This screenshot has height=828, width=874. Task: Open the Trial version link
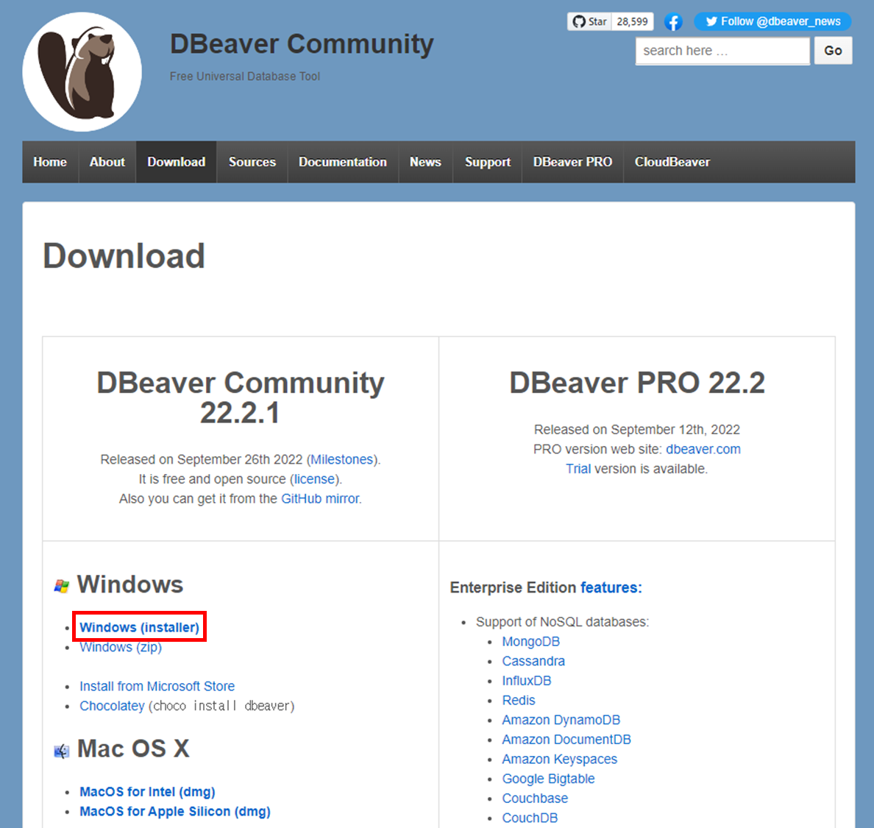point(578,469)
